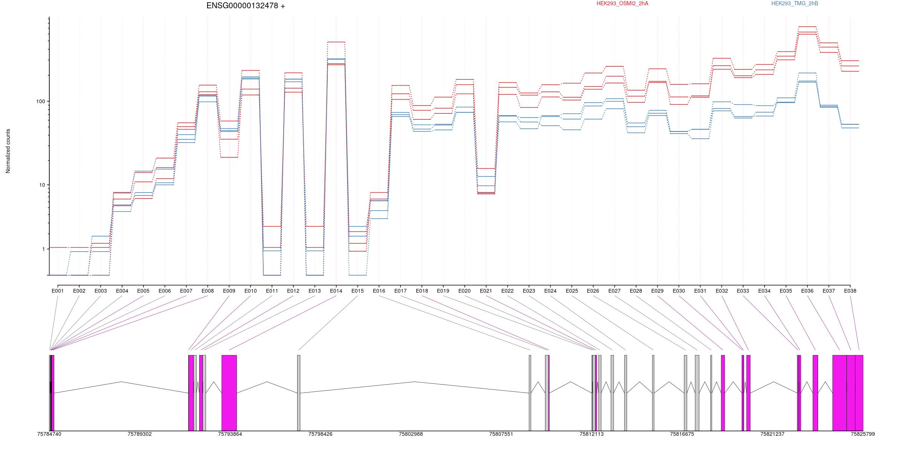Select exon label E006
The width and height of the screenshot is (904, 452).
(x=165, y=291)
